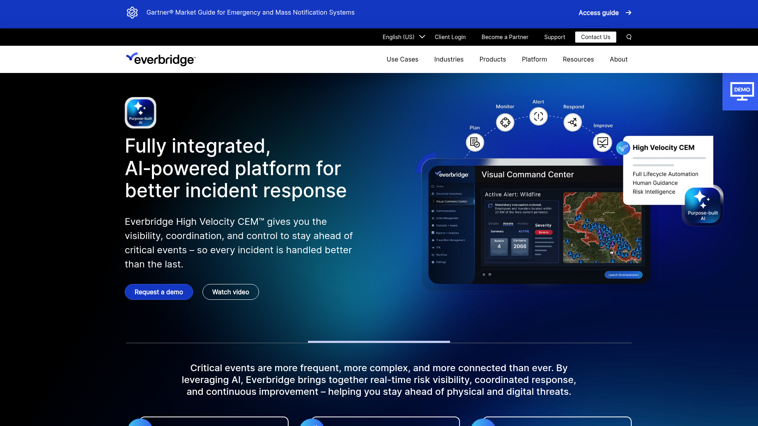758x426 pixels.
Task: Switch to the Assets tab in alert panel
Action: (x=508, y=224)
